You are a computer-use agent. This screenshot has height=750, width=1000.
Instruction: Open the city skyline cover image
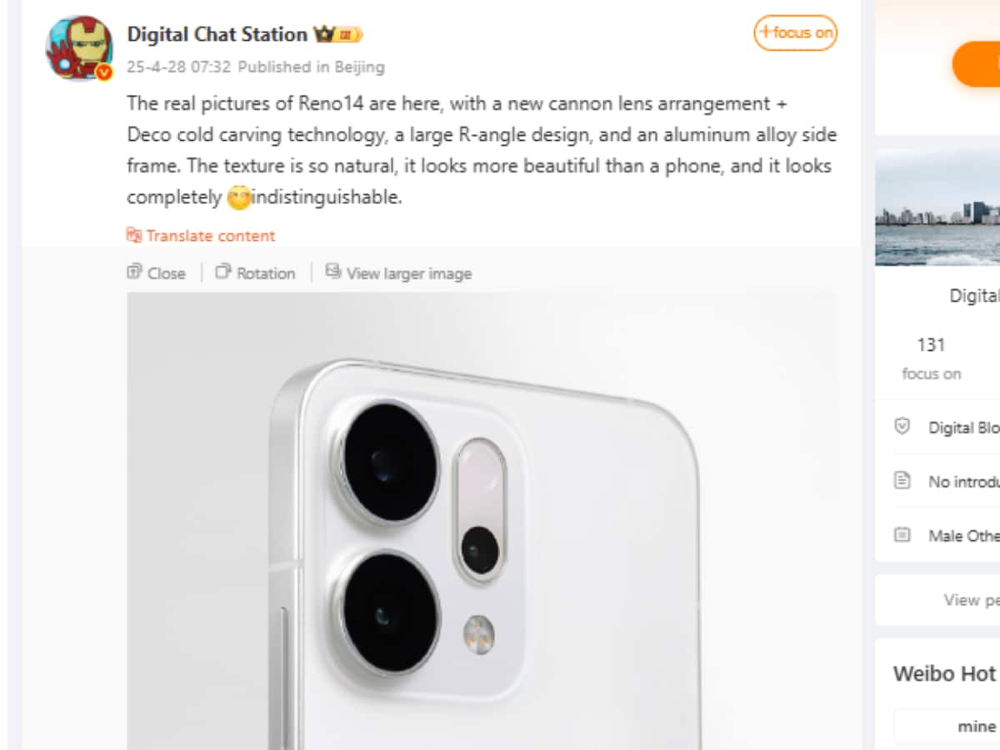click(937, 207)
